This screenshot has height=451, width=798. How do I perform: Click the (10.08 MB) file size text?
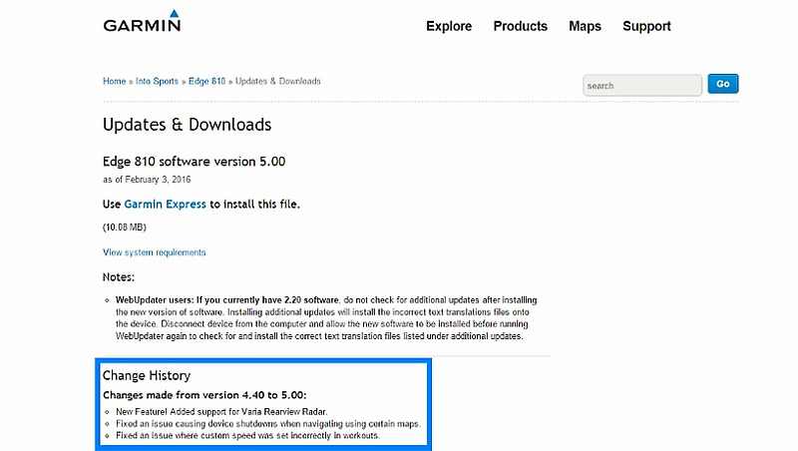124,227
